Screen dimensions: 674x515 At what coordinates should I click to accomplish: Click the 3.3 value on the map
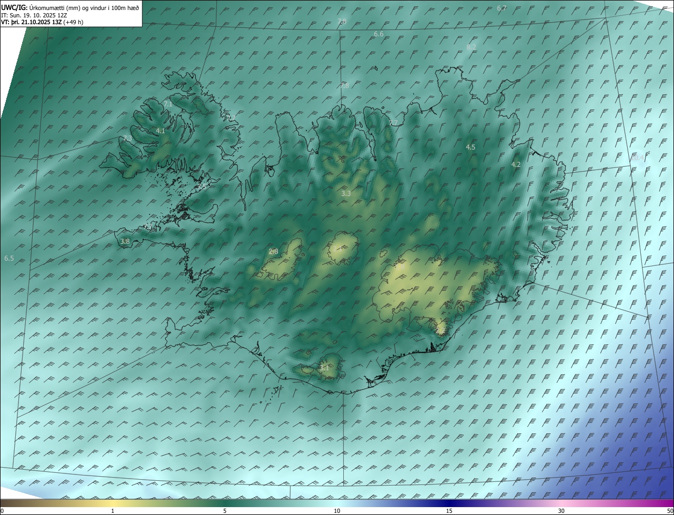click(x=346, y=194)
